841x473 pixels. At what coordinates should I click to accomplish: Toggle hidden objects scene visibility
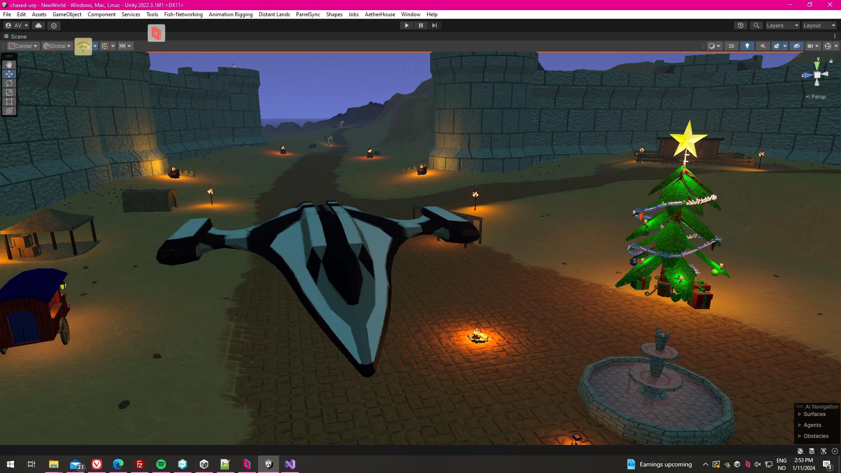(x=797, y=46)
